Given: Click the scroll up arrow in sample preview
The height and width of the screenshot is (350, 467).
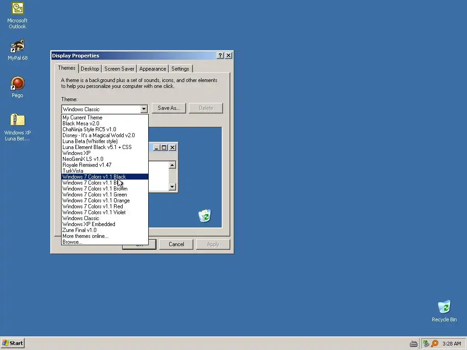Looking at the screenshot, I should click(172, 165).
